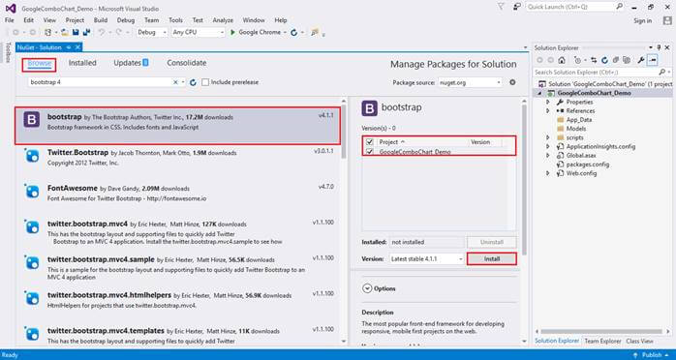Expand the Options section
The width and height of the screenshot is (676, 360).
[x=367, y=288]
